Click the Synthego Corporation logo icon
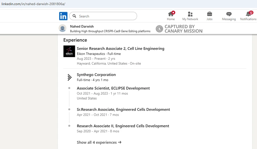 [69, 77]
